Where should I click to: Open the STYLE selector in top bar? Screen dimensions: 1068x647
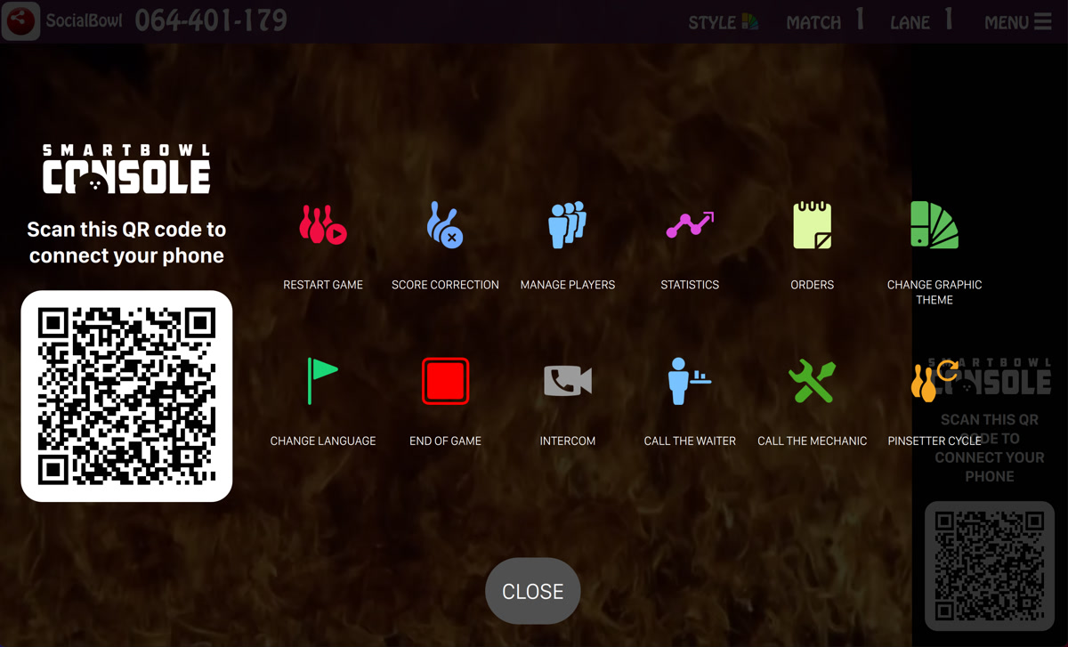pyautogui.click(x=723, y=22)
